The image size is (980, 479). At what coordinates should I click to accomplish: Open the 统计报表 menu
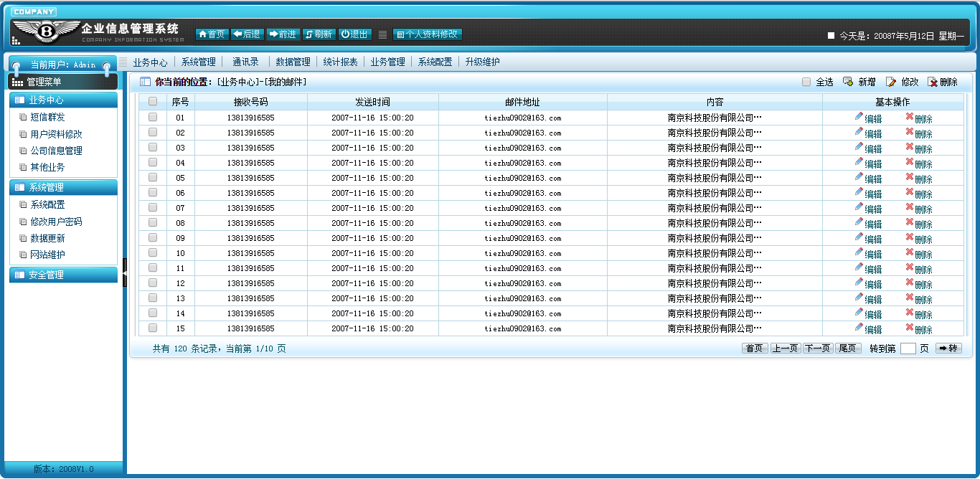pyautogui.click(x=340, y=62)
